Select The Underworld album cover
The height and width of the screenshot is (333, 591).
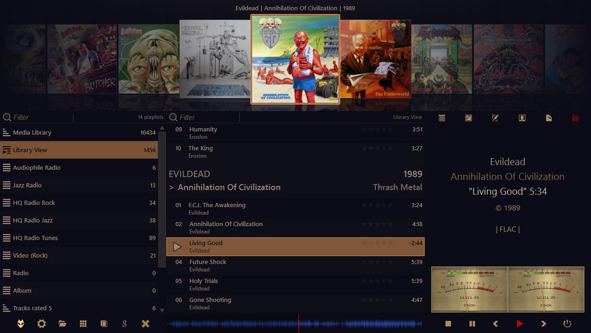[x=375, y=59]
